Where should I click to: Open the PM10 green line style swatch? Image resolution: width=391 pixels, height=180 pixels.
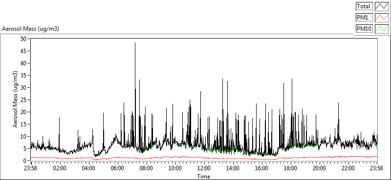click(382, 29)
